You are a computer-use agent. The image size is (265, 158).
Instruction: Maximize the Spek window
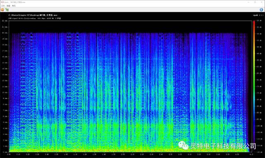[x=255, y=2]
